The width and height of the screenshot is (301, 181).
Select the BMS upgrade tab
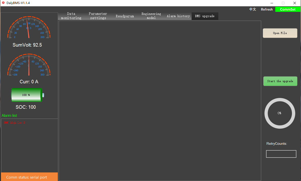[x=205, y=16]
